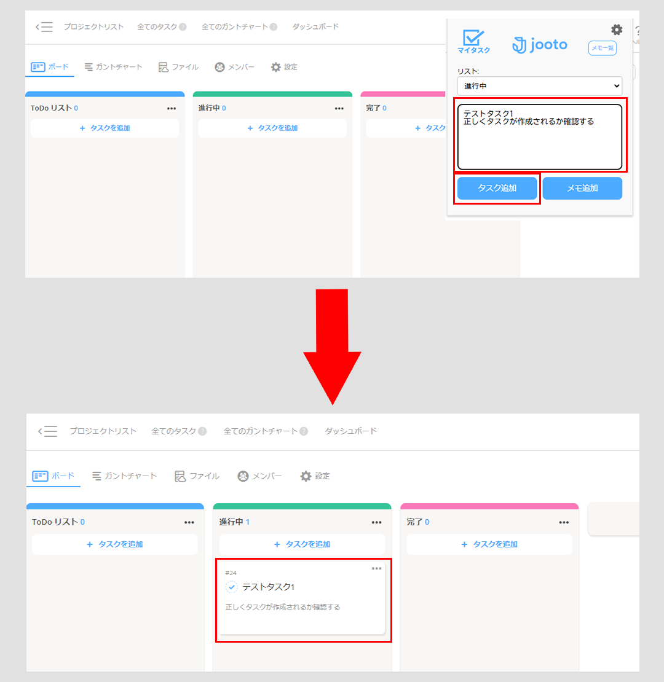
Task: Click タスクを追加 under ToDo リスト in the lower screenshot
Action: point(115,544)
